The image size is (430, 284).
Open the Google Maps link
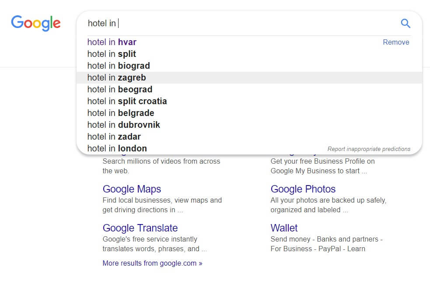[132, 189]
